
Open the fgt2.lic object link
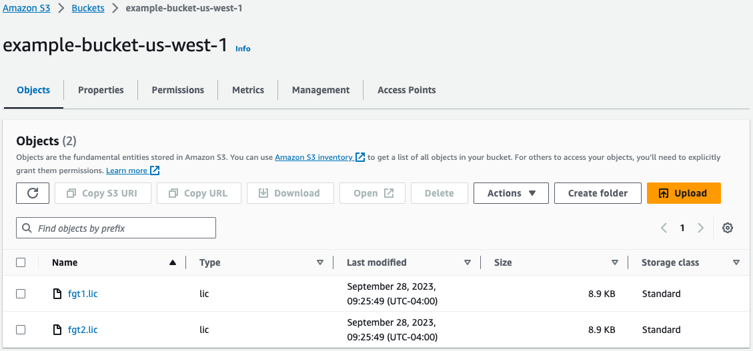click(x=83, y=330)
